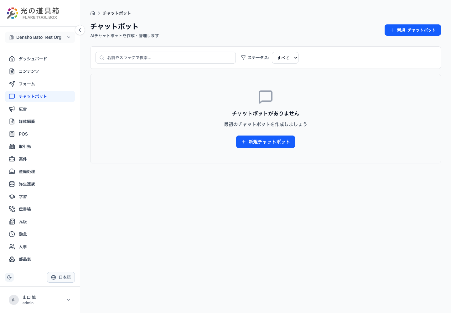451x313 pixels.
Task: Go to ダッシュボード in the sidebar
Action: pos(40,59)
